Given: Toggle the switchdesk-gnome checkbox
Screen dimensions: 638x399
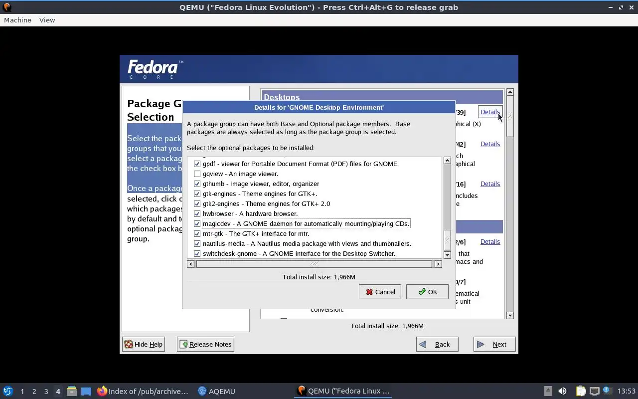Looking at the screenshot, I should pyautogui.click(x=197, y=253).
